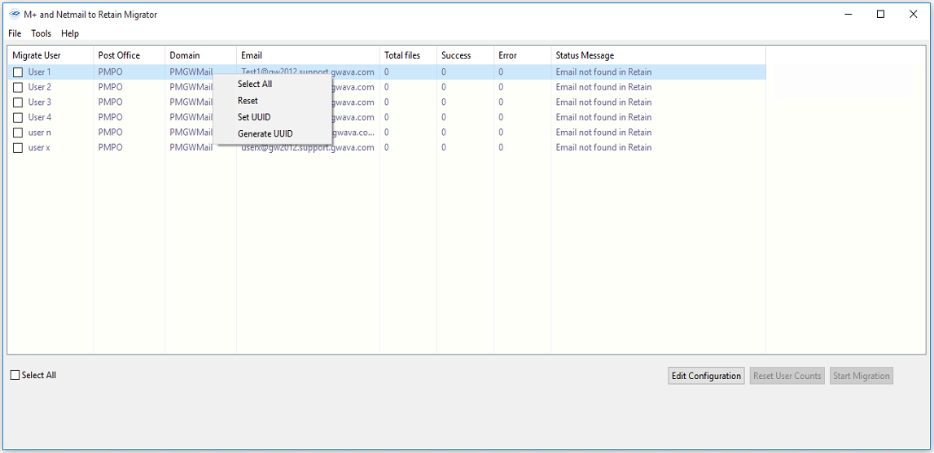Click PMPO in the User 3 row

tap(110, 102)
